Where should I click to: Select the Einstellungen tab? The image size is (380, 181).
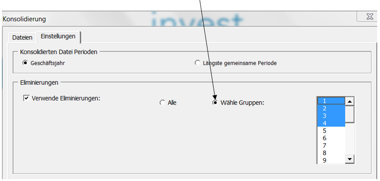point(58,37)
